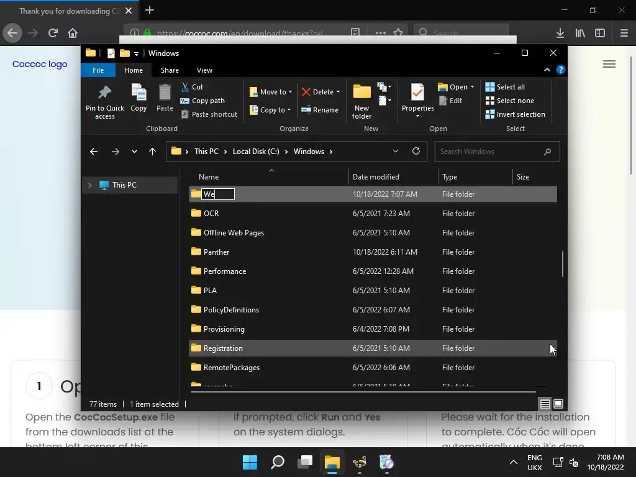This screenshot has height=477, width=636.
Task: Open Task View on taskbar
Action: point(305,462)
